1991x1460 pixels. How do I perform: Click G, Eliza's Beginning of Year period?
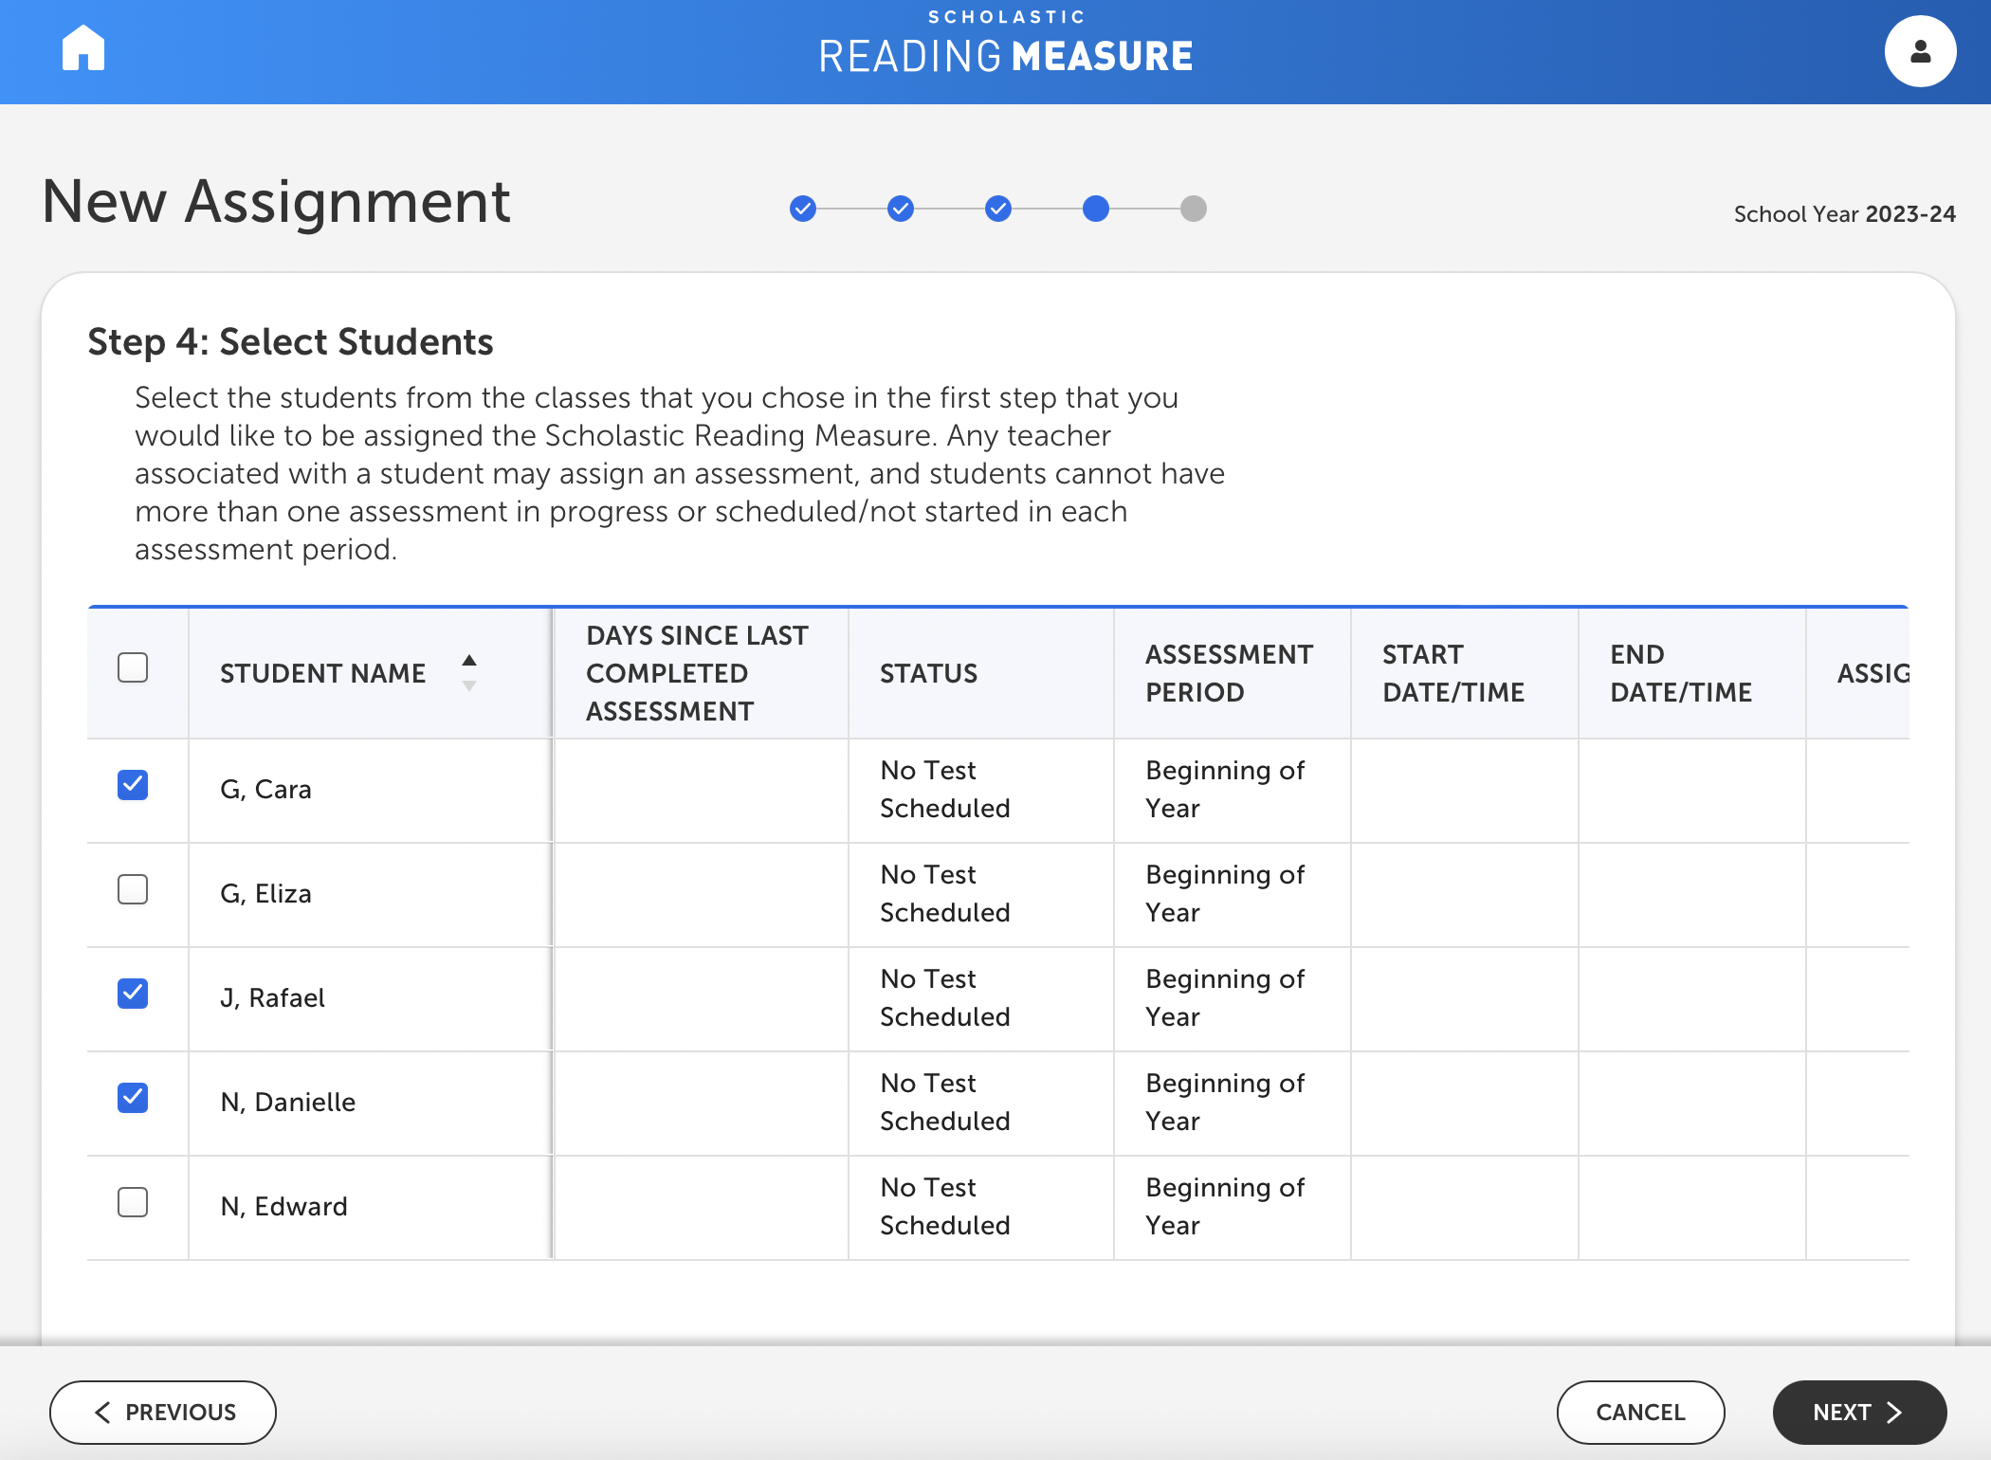(x=1225, y=893)
